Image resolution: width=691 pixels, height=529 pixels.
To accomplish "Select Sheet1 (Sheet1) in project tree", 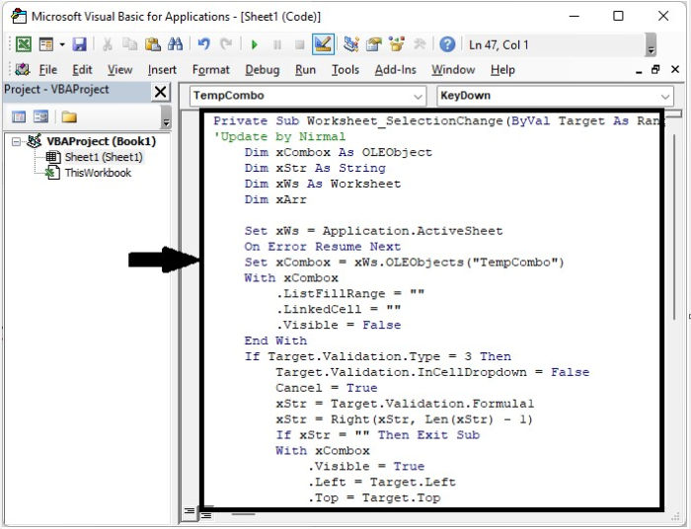I will click(x=104, y=157).
